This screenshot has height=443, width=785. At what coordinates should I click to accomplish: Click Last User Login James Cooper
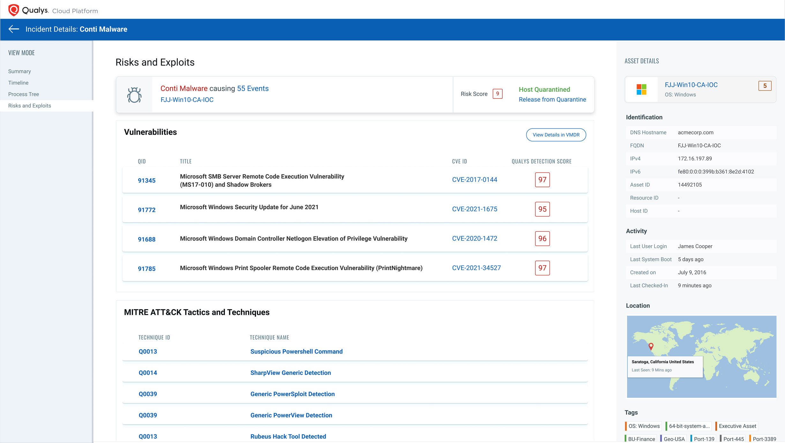(x=695, y=246)
